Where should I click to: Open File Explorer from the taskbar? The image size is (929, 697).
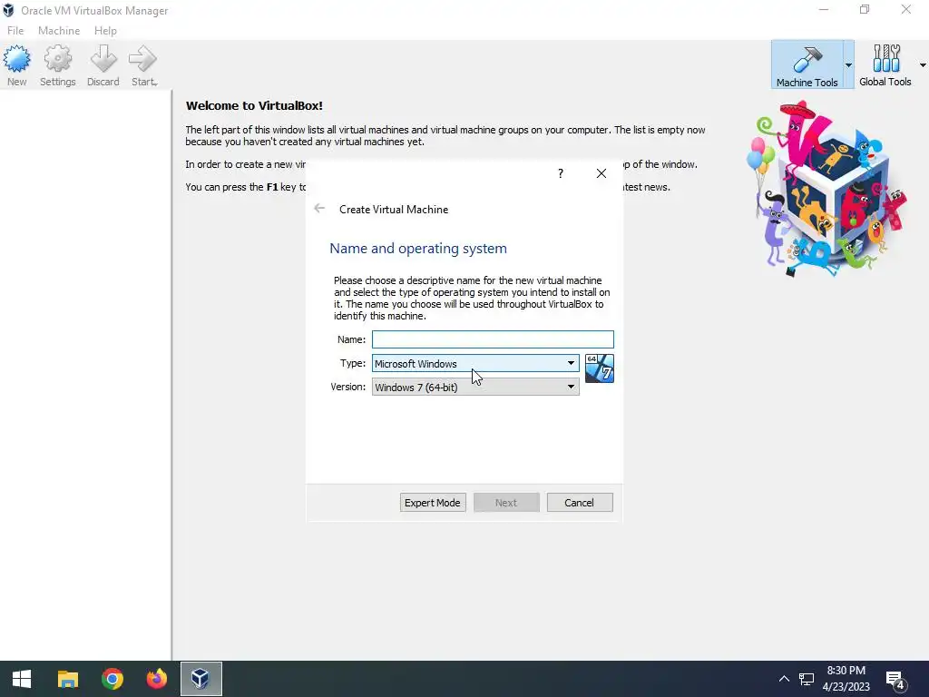click(x=67, y=679)
